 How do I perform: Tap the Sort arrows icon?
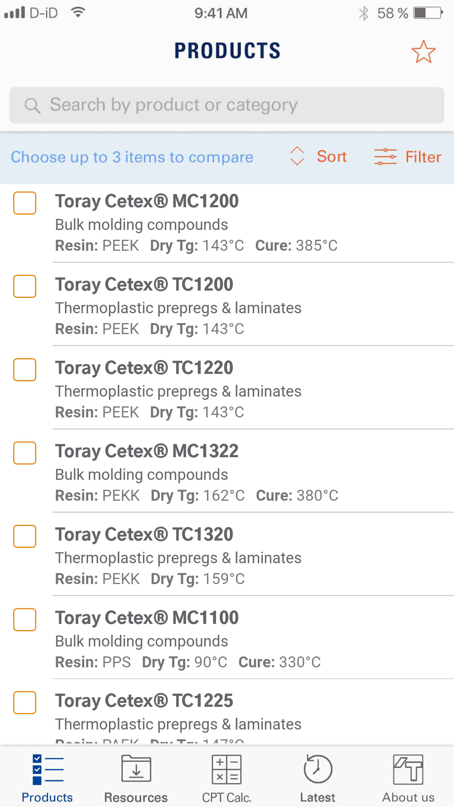tap(297, 157)
